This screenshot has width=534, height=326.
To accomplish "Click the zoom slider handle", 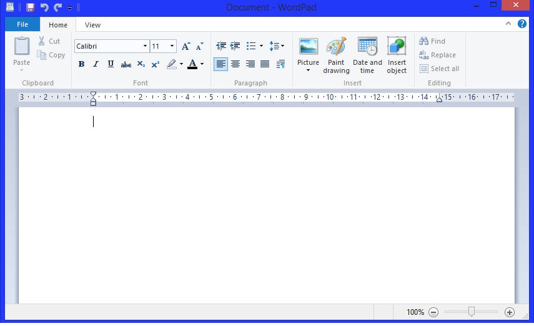I will tap(472, 312).
